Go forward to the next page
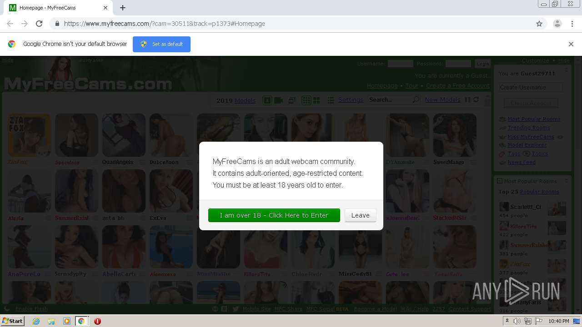582x327 pixels. (x=25, y=24)
